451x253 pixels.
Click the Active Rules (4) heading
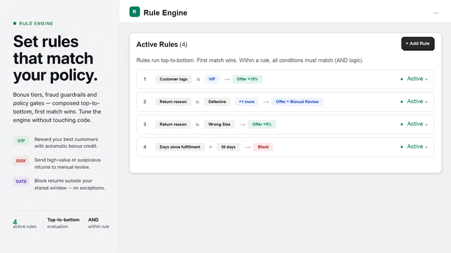click(162, 44)
